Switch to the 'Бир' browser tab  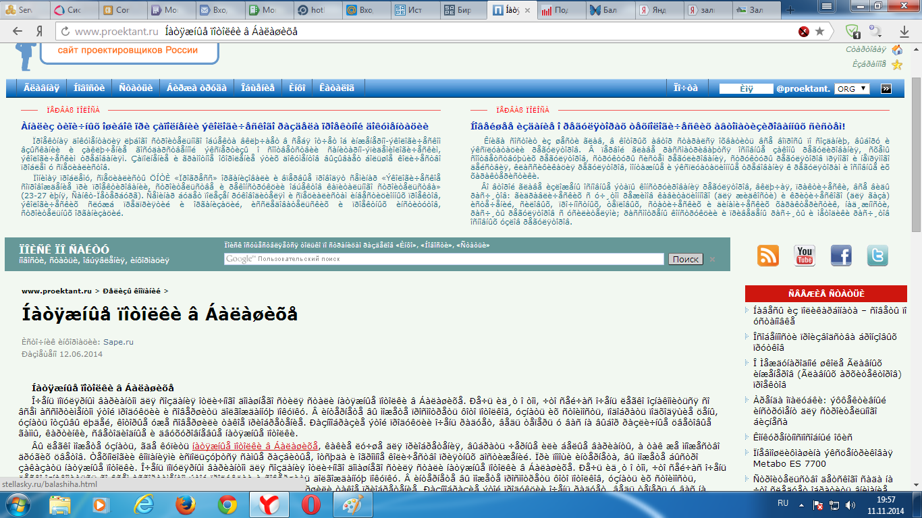click(x=463, y=10)
